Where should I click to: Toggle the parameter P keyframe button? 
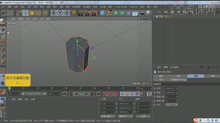pyautogui.click(x=137, y=94)
